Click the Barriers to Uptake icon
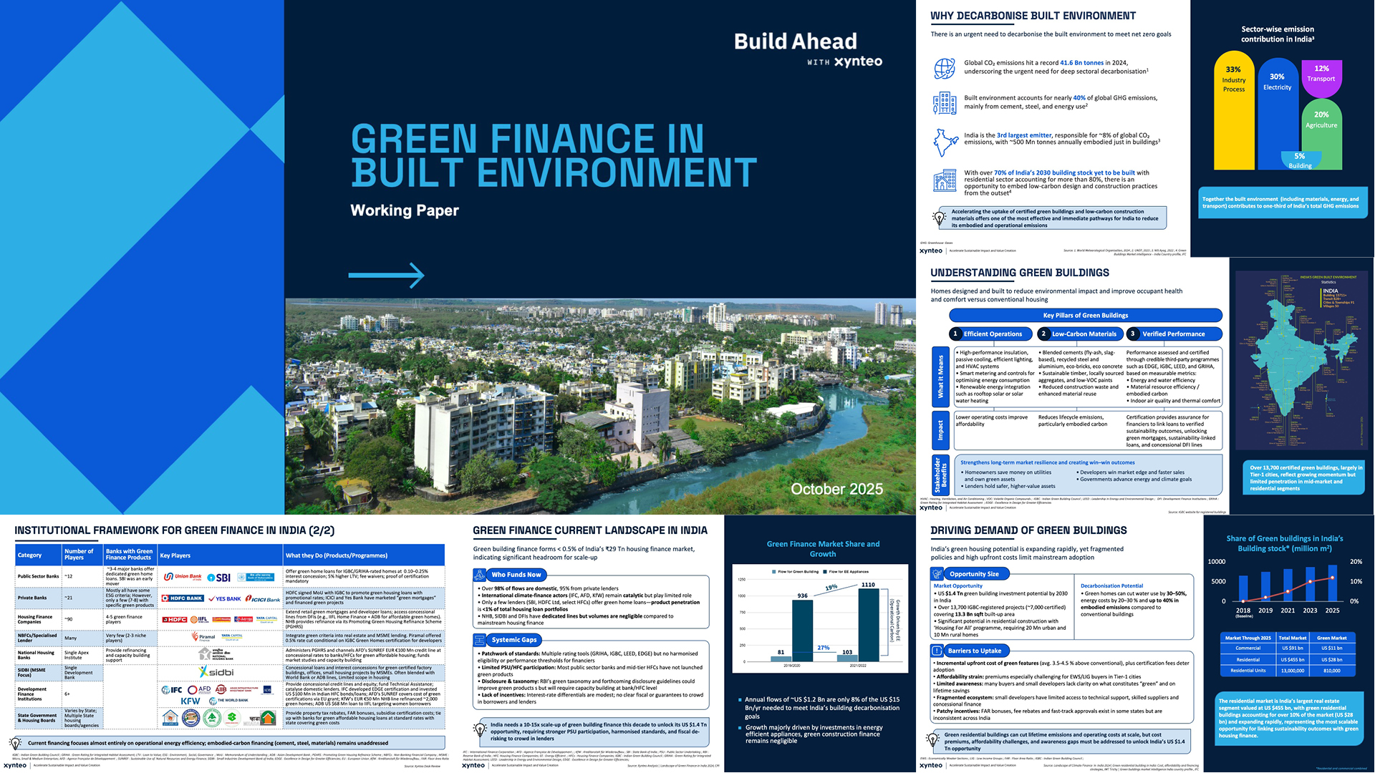This screenshot has height=773, width=1375. point(937,651)
